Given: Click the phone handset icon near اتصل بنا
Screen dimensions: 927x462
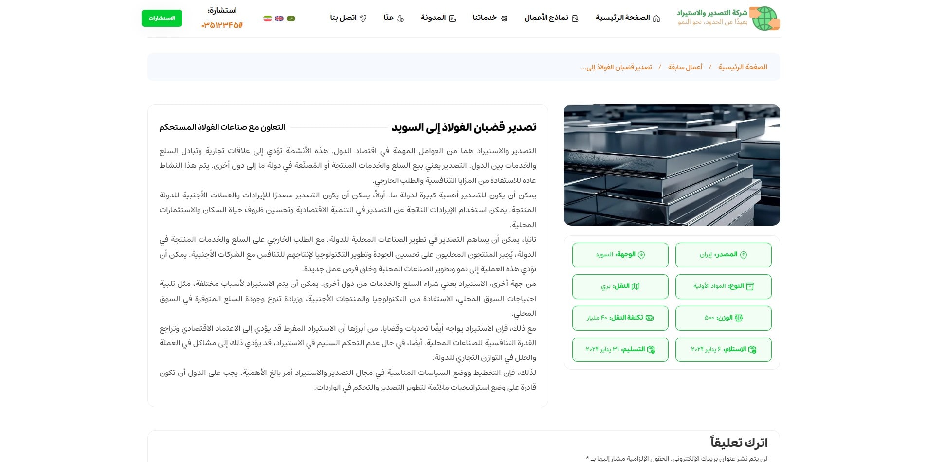Looking at the screenshot, I should pos(364,18).
